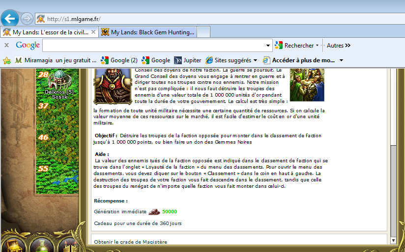
Task: Open the Google search box dropdown arrow
Action: pyautogui.click(x=268, y=46)
